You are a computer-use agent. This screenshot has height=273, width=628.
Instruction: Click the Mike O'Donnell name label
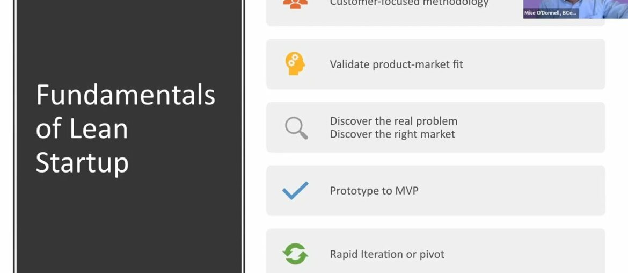[x=551, y=13]
